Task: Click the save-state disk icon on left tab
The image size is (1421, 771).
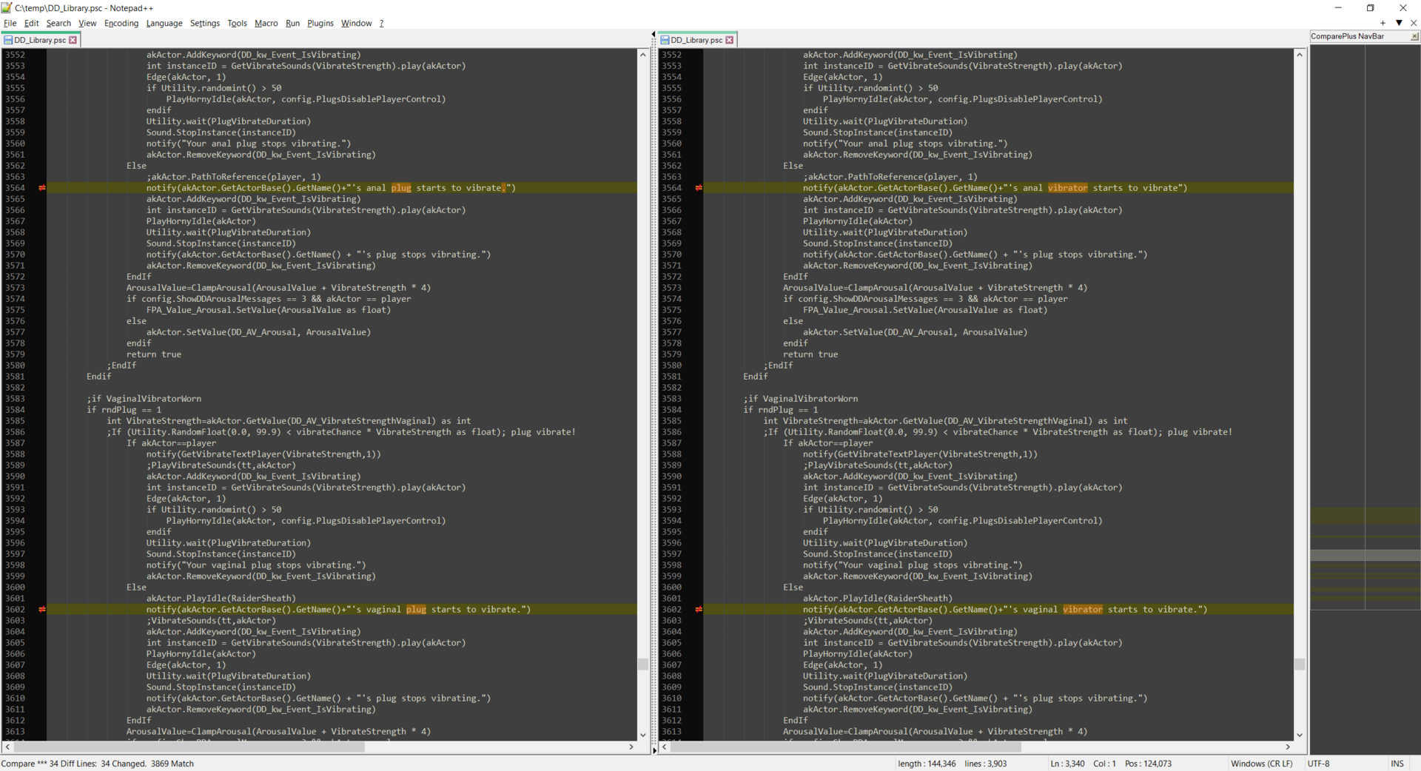Action: click(8, 40)
